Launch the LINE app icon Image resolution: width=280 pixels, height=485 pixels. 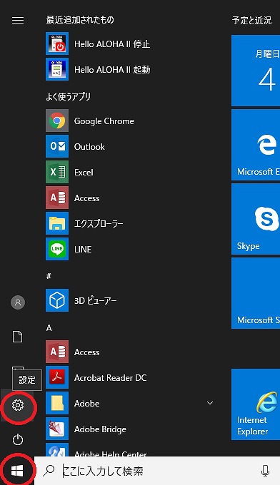pos(57,249)
